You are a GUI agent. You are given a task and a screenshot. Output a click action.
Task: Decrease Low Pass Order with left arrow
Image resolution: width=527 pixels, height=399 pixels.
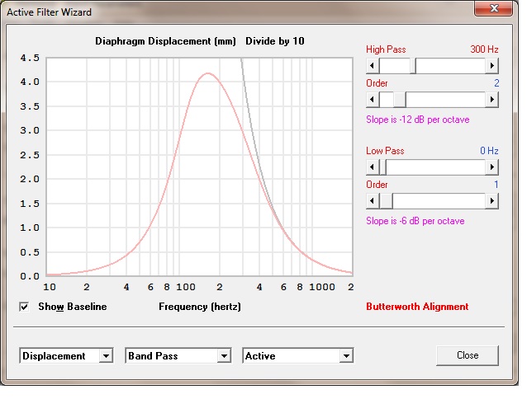(x=373, y=201)
